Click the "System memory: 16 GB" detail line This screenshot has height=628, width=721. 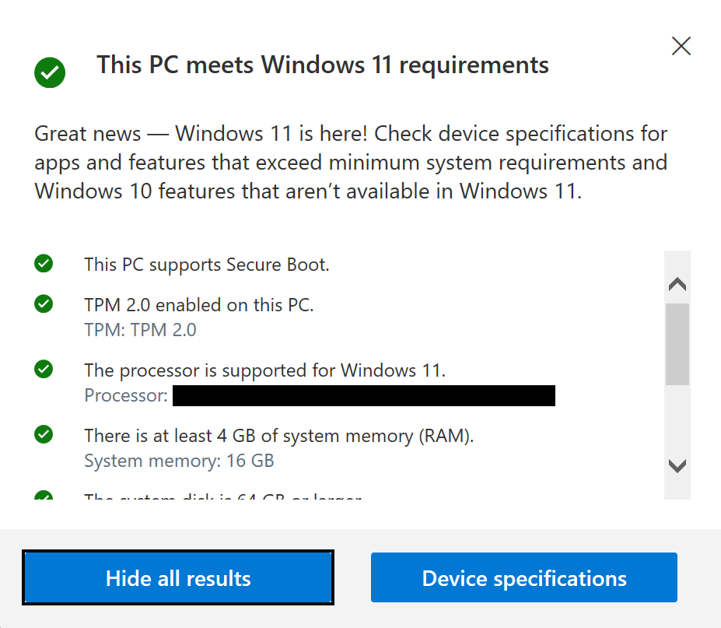click(179, 461)
